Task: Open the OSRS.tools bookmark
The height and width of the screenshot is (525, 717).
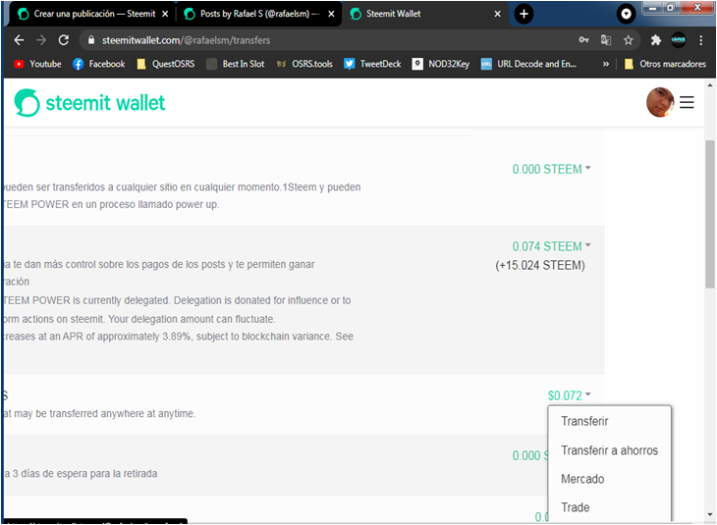Action: click(304, 64)
